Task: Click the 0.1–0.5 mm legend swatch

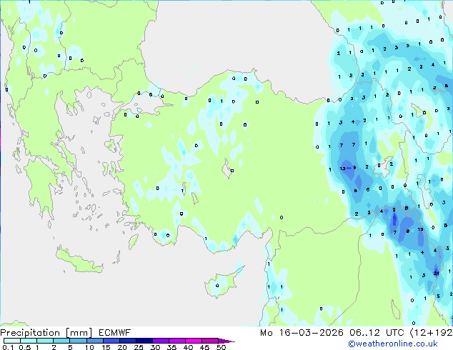Action: [x=12, y=341]
